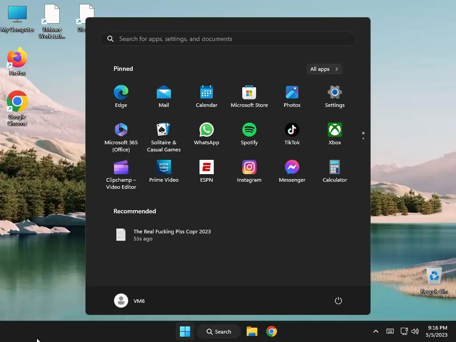Open the Xbox app
456x342 pixels.
click(335, 134)
